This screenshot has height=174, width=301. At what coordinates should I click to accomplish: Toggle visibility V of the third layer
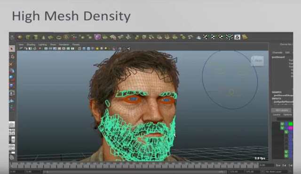pyautogui.click(x=286, y=132)
